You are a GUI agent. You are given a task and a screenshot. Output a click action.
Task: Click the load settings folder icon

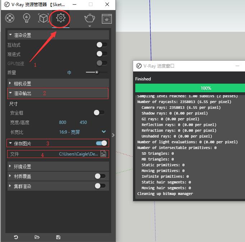click(37, 237)
